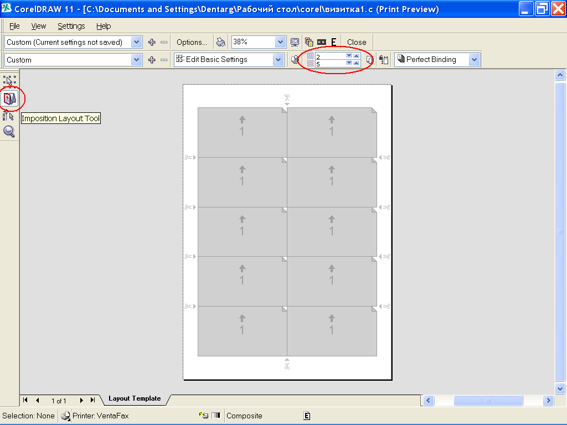Add print style with the top plus icon
Image resolution: width=567 pixels, height=425 pixels.
point(152,42)
